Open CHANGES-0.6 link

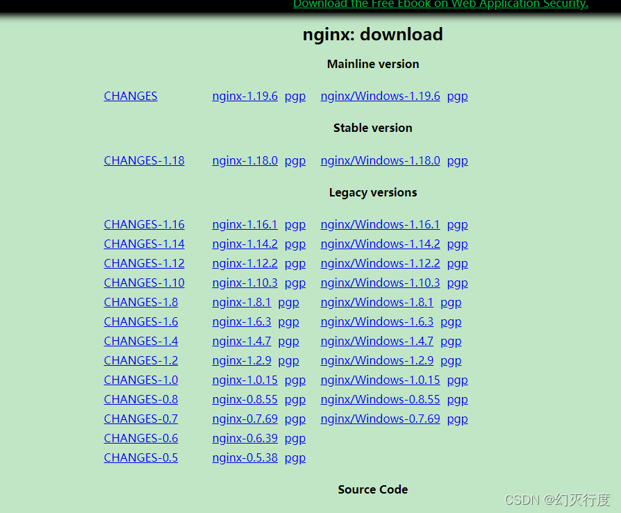point(140,438)
